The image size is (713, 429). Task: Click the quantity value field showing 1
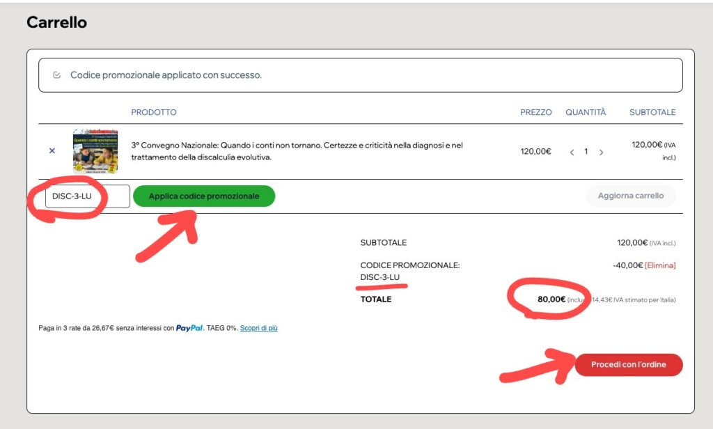point(586,152)
